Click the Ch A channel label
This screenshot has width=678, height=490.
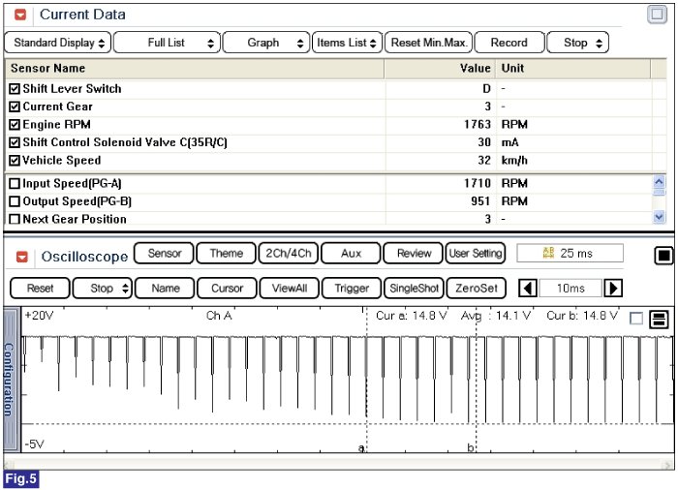(219, 316)
